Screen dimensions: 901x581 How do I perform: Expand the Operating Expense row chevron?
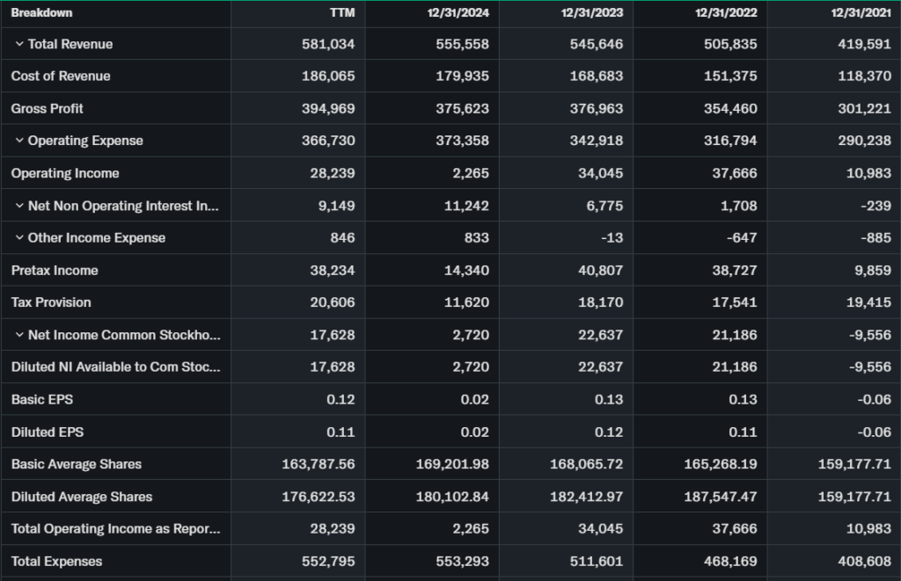pyautogui.click(x=19, y=141)
